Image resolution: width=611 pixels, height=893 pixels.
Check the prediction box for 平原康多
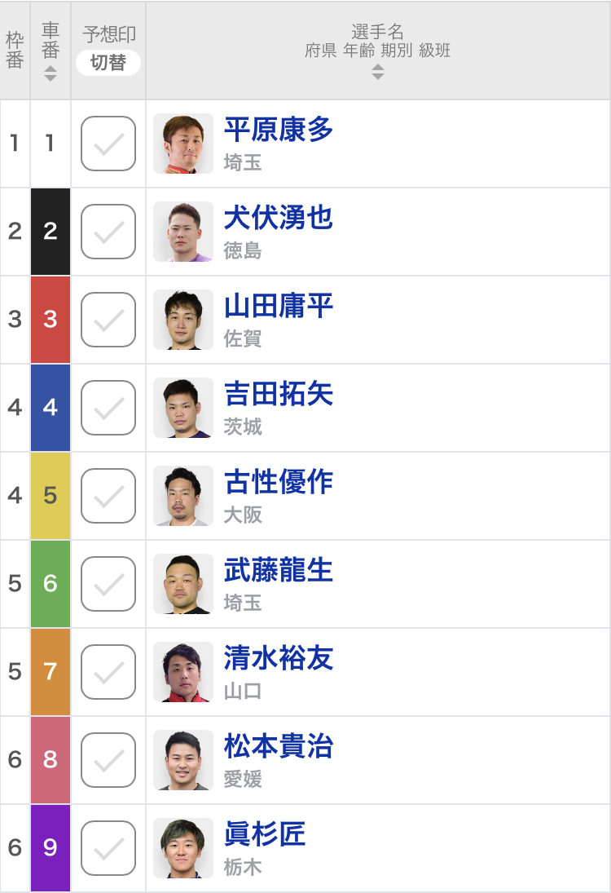click(108, 144)
